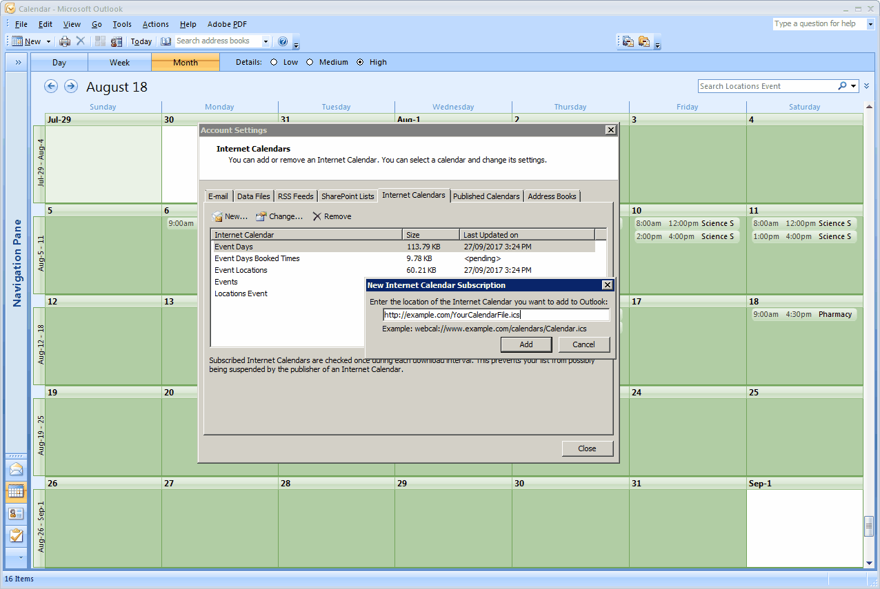This screenshot has height=589, width=880.
Task: Click the blue Help question mark icon
Action: pos(283,41)
